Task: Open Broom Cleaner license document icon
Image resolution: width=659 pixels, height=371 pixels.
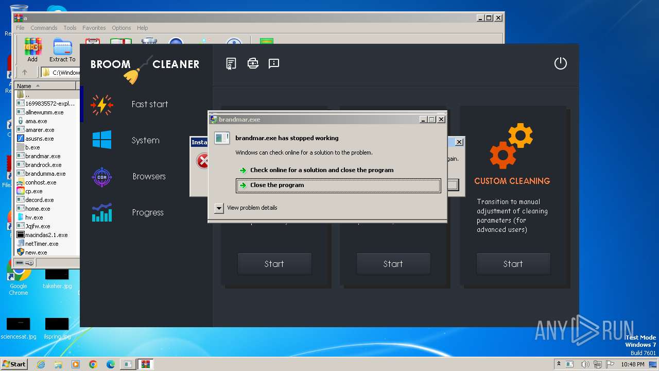Action: coord(231,63)
